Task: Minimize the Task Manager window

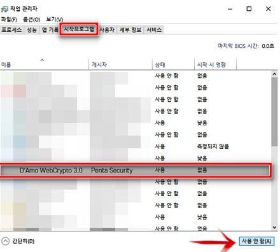Action: point(230,9)
